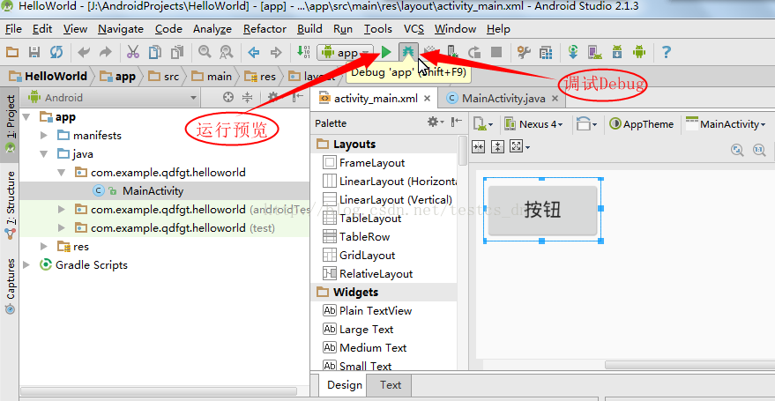Open the SDK Manager icon
Image resolution: width=775 pixels, height=401 pixels.
[x=617, y=52]
